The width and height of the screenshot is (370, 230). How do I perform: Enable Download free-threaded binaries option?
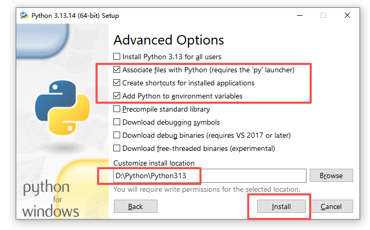[117, 148]
